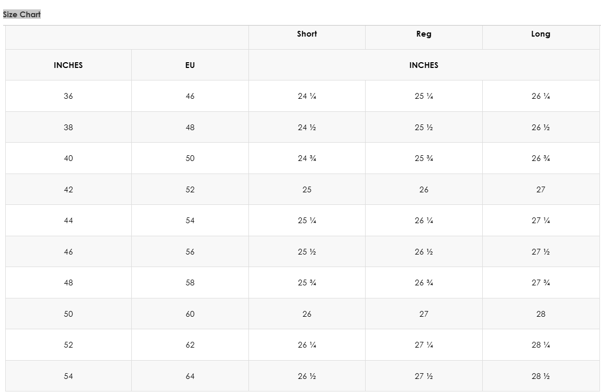Click Long length value 28 for size 50
This screenshot has width=601, height=392.
click(540, 314)
